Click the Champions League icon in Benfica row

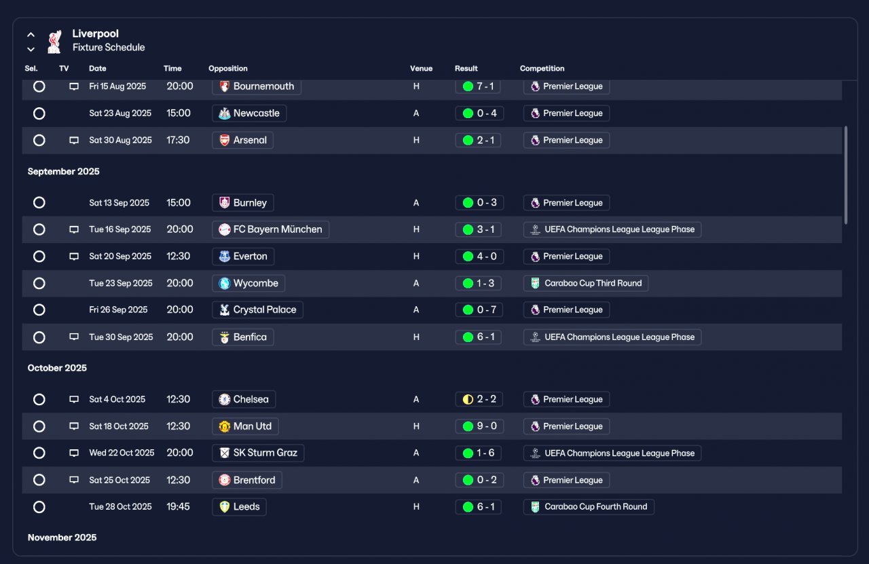pyautogui.click(x=535, y=337)
